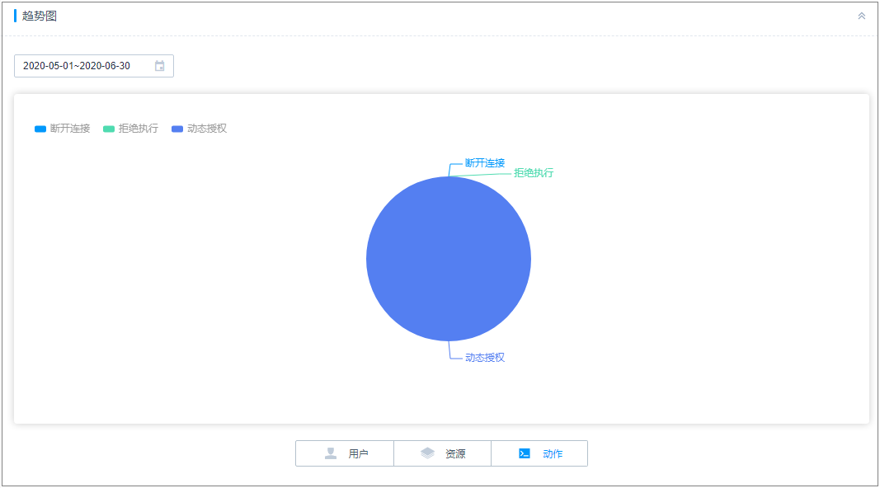Toggle the 断开连接 legend entry
Image resolution: width=880 pixels, height=488 pixels.
tap(63, 129)
